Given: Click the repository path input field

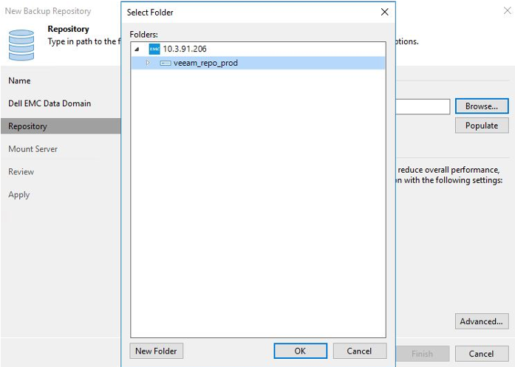Looking at the screenshot, I should coord(423,106).
